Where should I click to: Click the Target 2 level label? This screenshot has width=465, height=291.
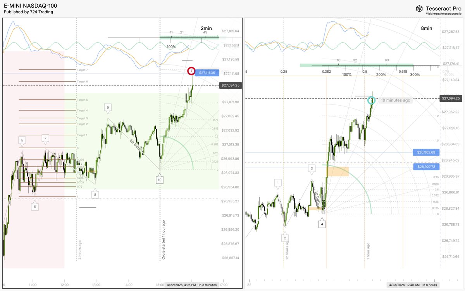(x=83, y=124)
